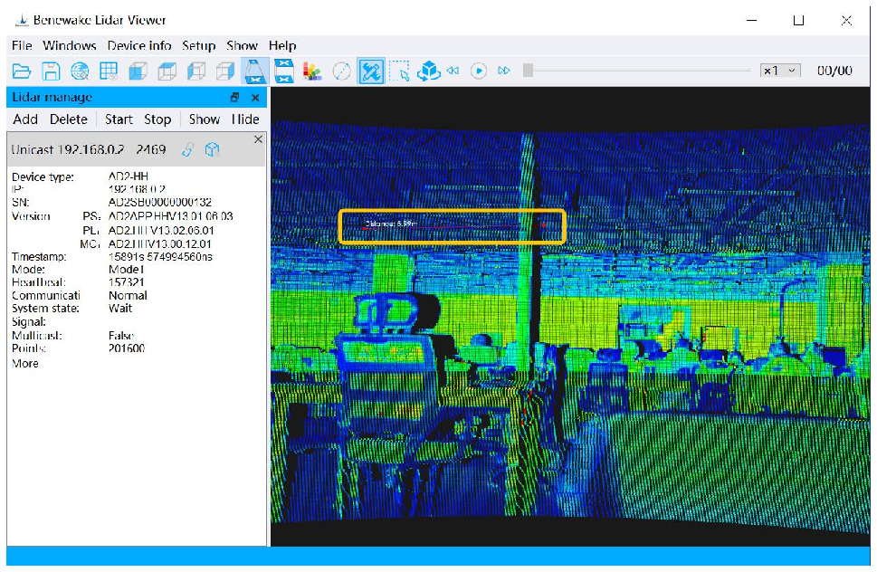
Task: Select the left-face cube view icon
Action: pyautogui.click(x=195, y=71)
